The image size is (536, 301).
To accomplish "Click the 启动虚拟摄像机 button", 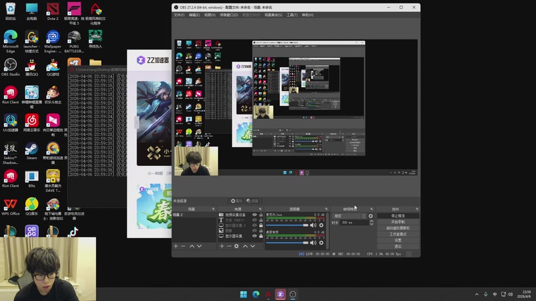I will [x=398, y=228].
